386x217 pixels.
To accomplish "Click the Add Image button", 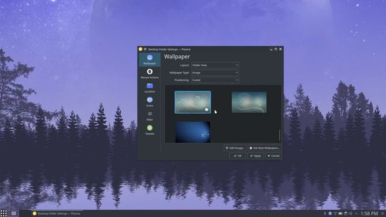I will (235, 148).
